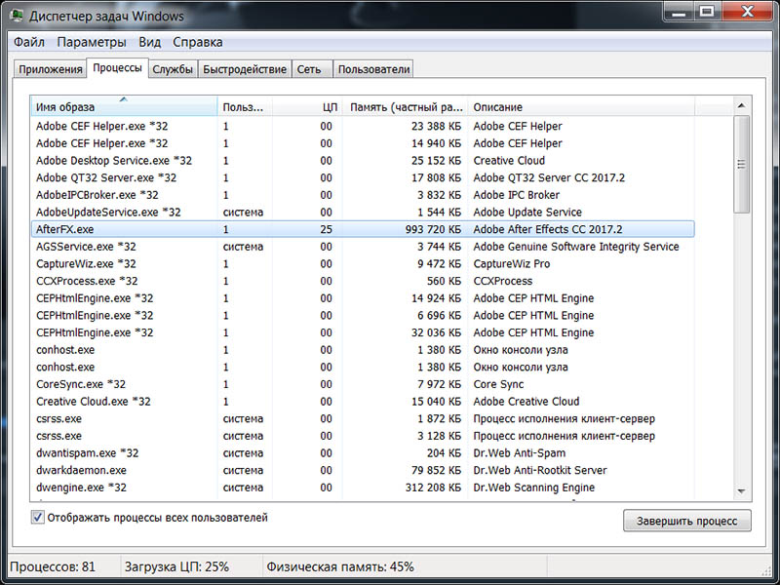Click the Dr.Web Scanning Engine description

click(x=533, y=487)
